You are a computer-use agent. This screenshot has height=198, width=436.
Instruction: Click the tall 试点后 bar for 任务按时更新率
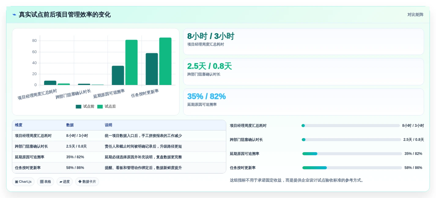point(165,61)
